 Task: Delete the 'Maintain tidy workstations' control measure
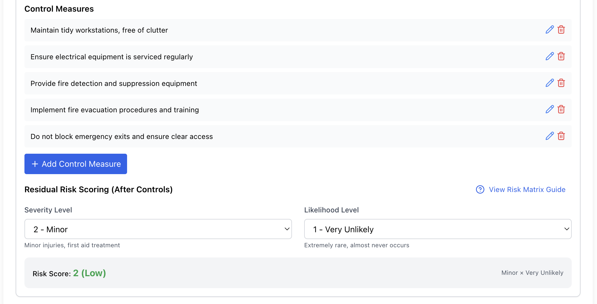click(561, 30)
